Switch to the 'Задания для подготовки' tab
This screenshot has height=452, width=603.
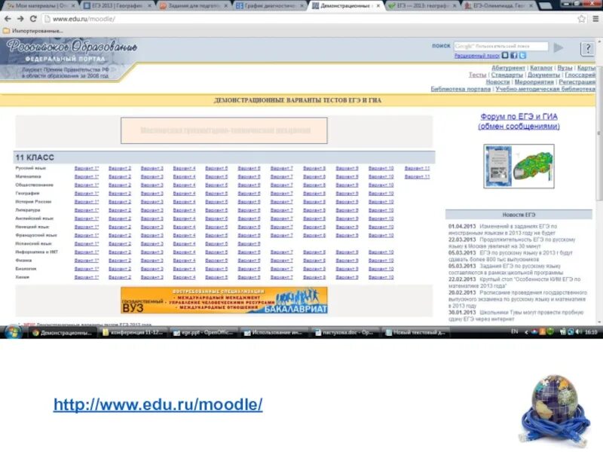tap(193, 6)
